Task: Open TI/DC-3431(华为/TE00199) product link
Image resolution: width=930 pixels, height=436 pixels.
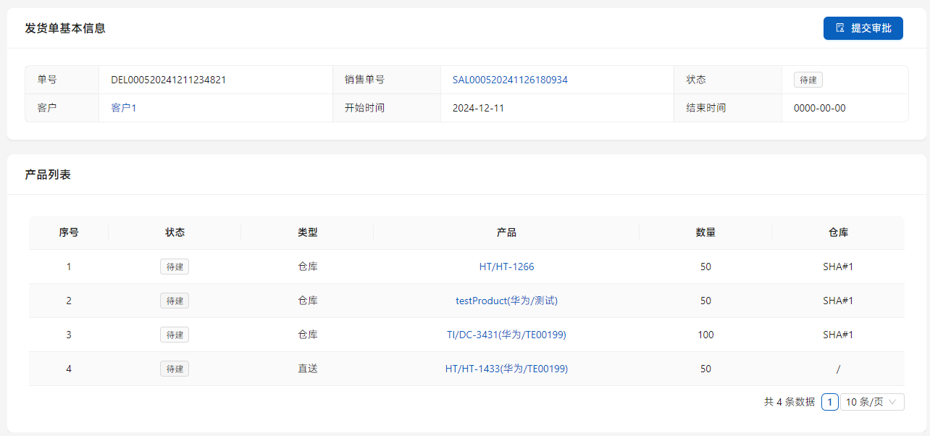Action: coord(506,335)
